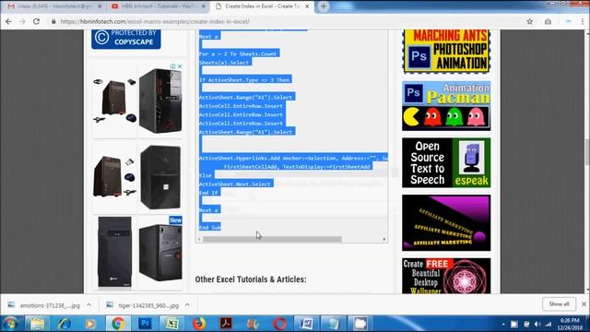Viewport: 590px width, 332px height.
Task: Open the Chrome three-dot menu
Action: tap(583, 21)
